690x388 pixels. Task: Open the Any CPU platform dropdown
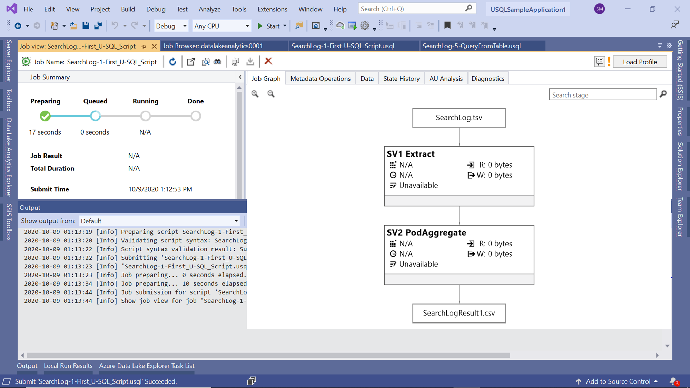(x=221, y=26)
